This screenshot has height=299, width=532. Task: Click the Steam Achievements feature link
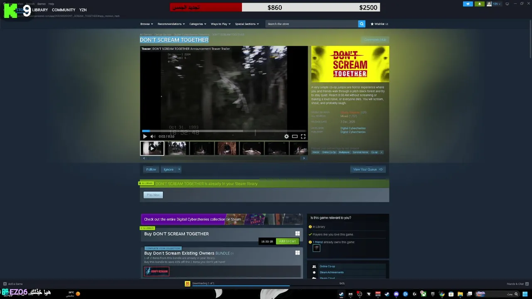[332, 272]
